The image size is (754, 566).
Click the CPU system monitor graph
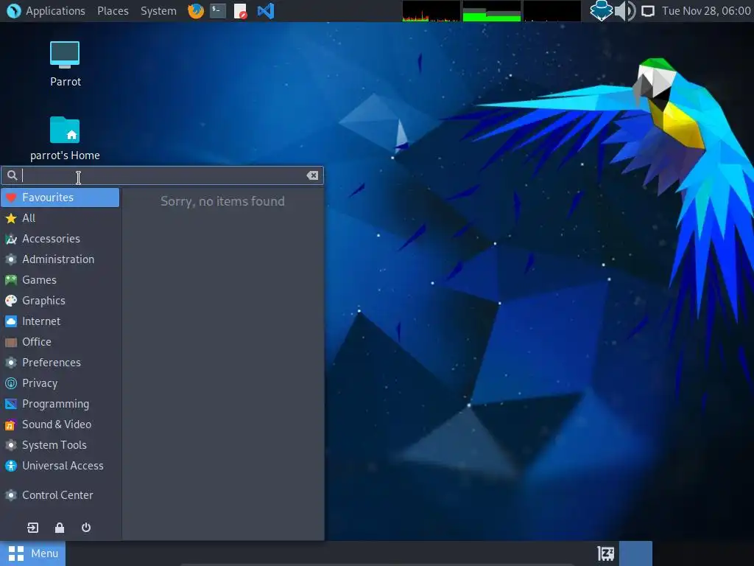pos(431,11)
